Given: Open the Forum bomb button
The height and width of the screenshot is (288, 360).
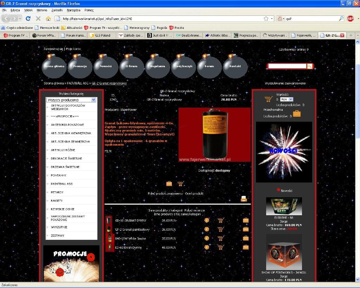Looking at the screenshot, I should [209, 66].
